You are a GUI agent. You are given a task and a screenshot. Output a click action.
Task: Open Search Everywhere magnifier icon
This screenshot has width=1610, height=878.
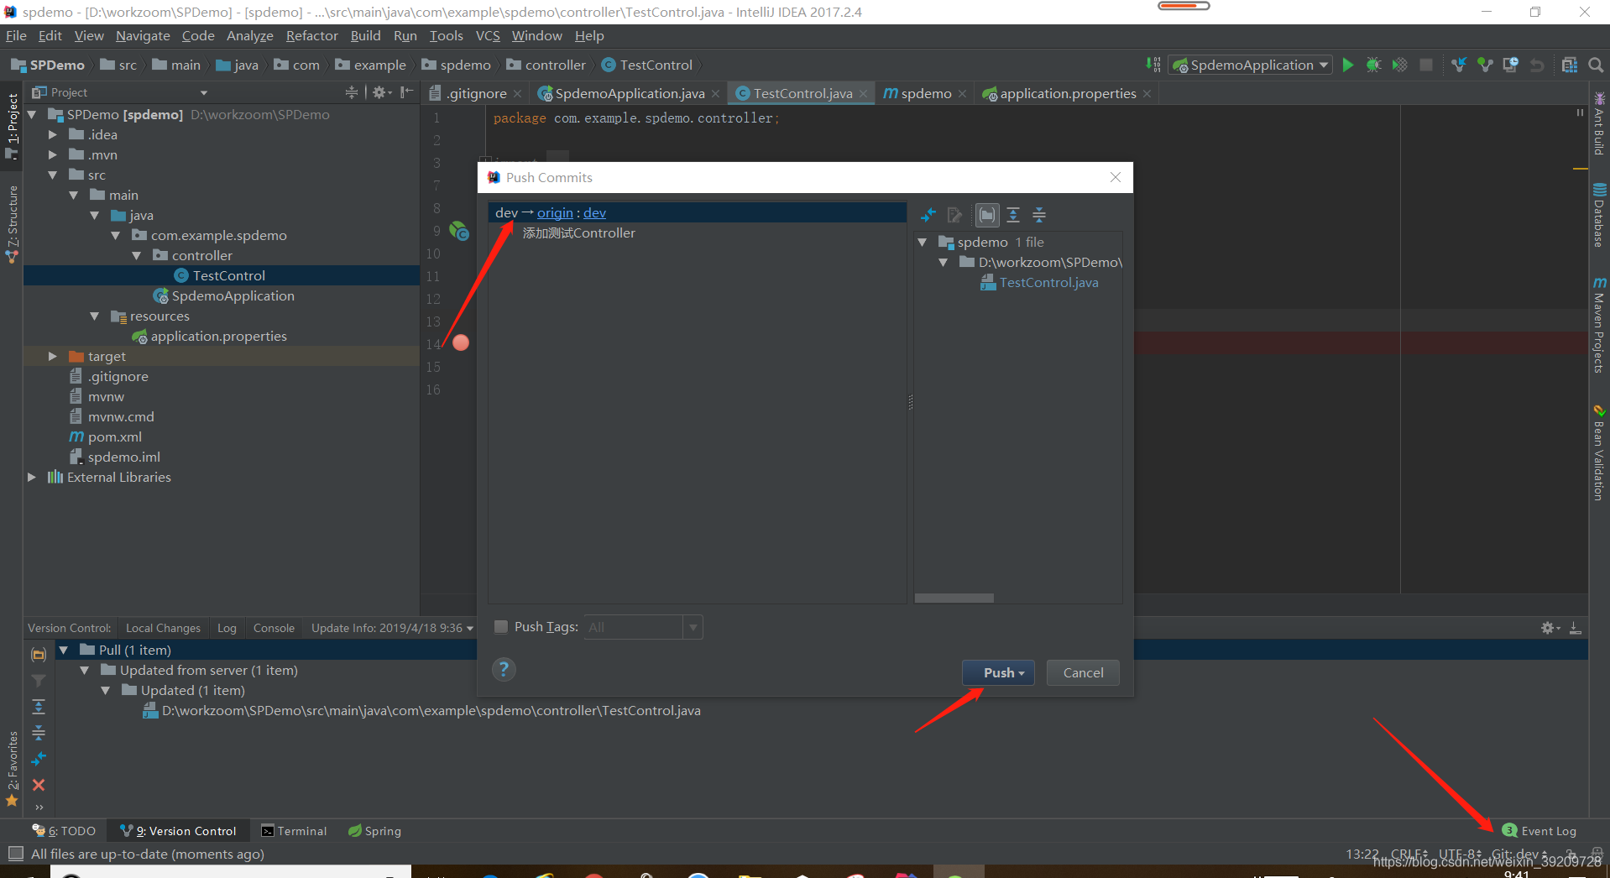pos(1596,65)
